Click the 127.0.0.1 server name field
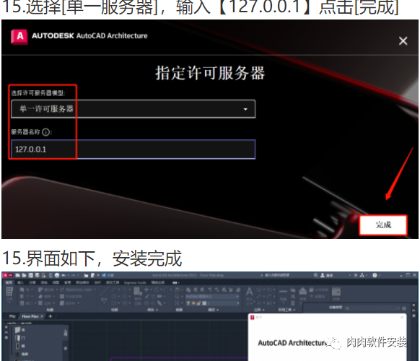Screen dimensions: 420x361 point(133,149)
